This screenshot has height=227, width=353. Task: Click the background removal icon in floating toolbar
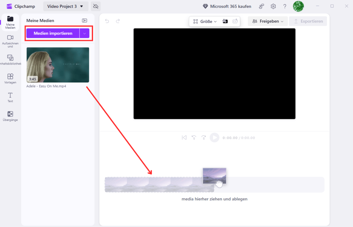click(x=225, y=21)
